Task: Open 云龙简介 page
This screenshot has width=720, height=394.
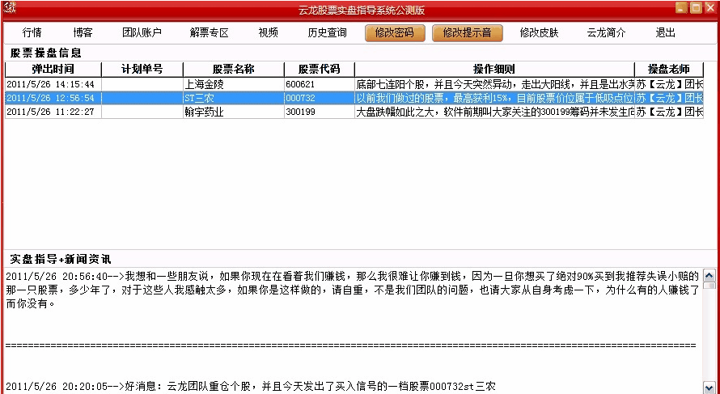Action: pyautogui.click(x=606, y=32)
